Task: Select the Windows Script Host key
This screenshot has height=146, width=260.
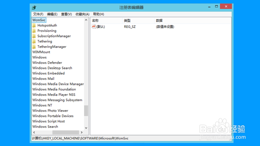Action: [x=49, y=121]
